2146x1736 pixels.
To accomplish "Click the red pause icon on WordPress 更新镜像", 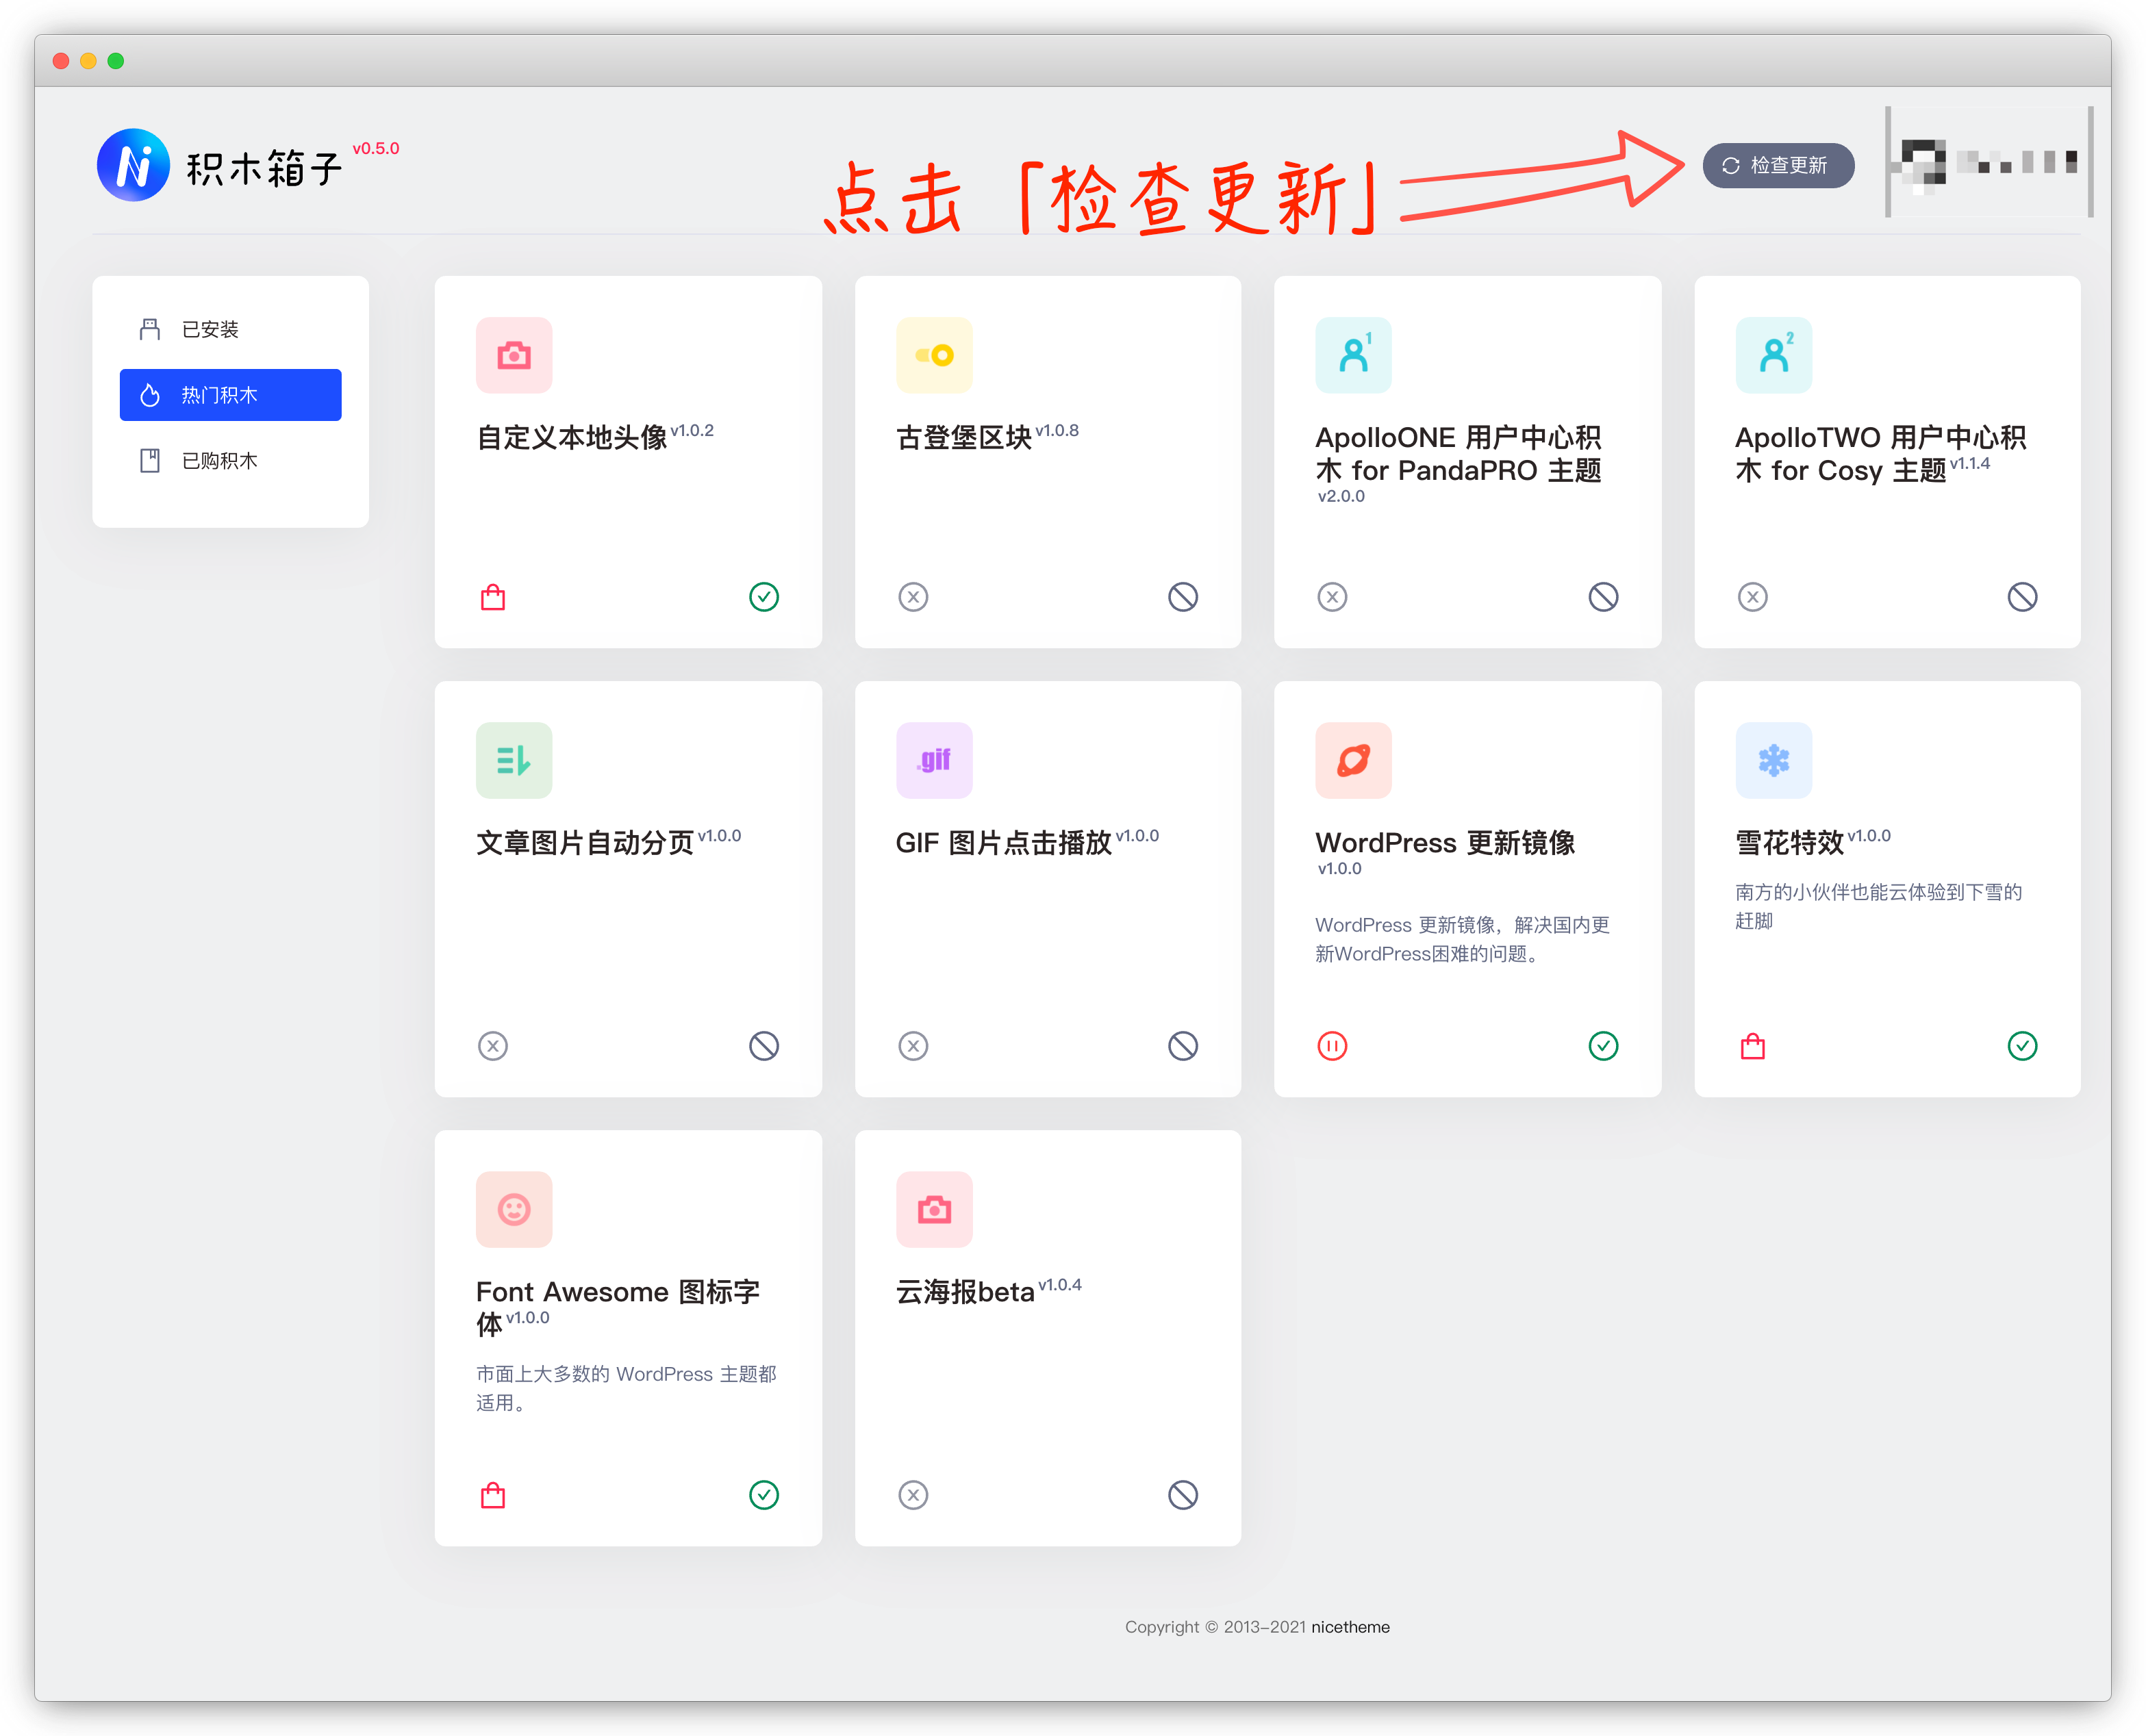I will [x=1333, y=1046].
